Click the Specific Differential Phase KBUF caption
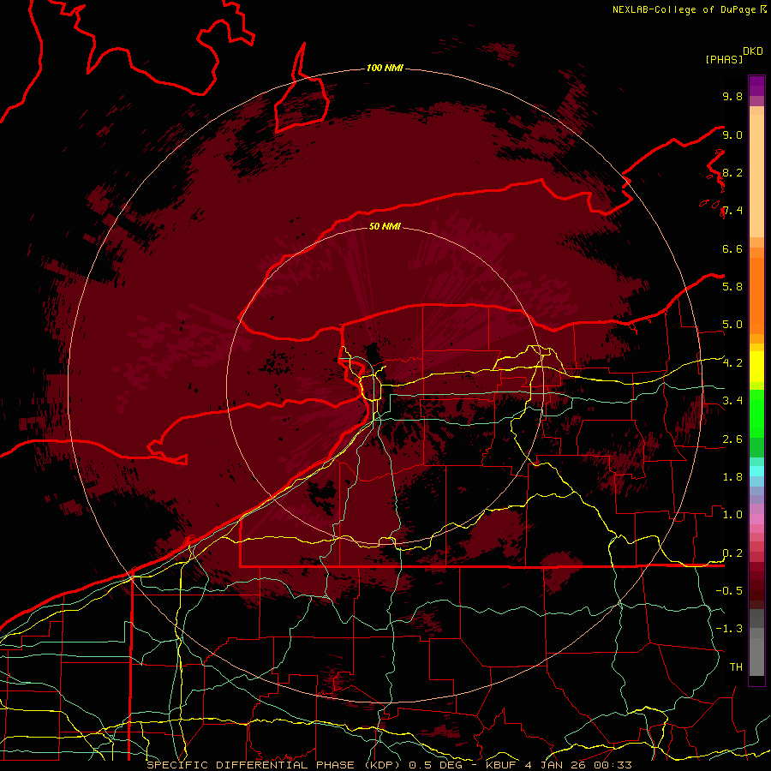The image size is (771, 771). [x=389, y=765]
